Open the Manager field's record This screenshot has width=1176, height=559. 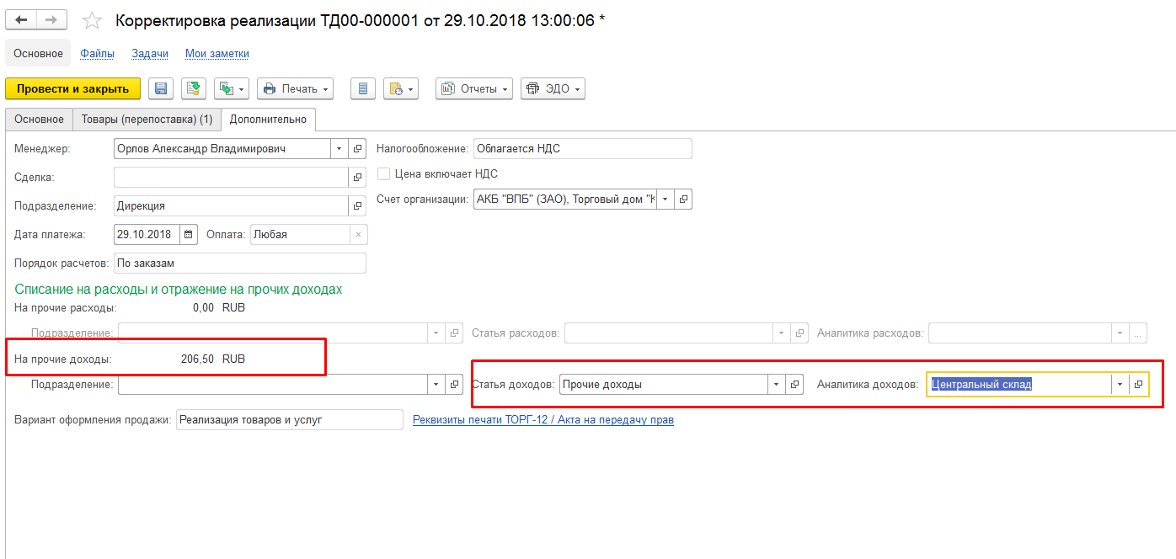[357, 149]
